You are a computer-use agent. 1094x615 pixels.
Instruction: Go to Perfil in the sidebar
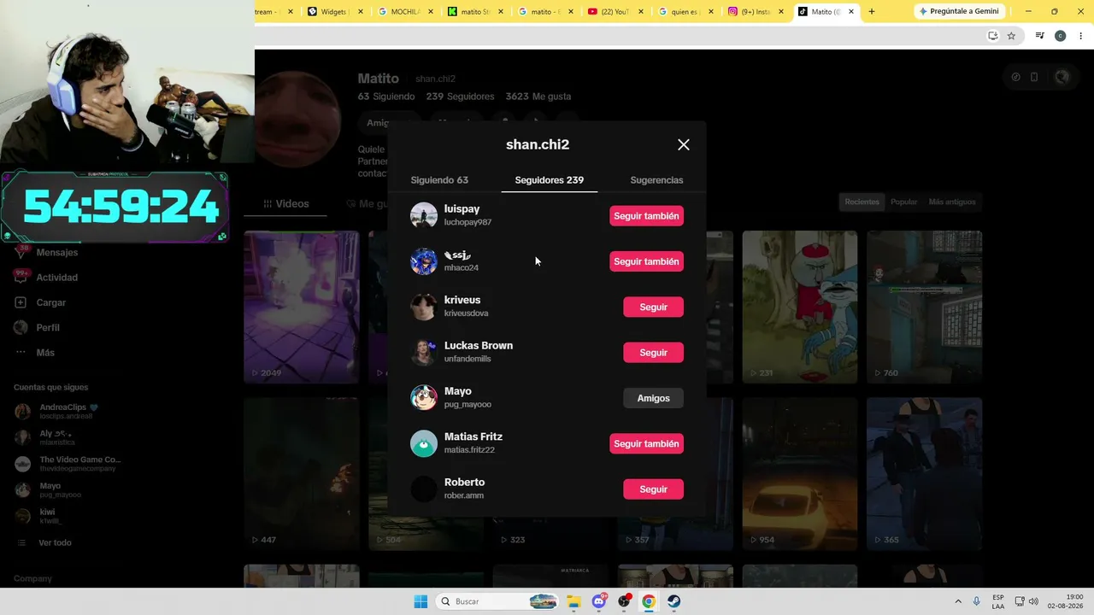click(48, 328)
